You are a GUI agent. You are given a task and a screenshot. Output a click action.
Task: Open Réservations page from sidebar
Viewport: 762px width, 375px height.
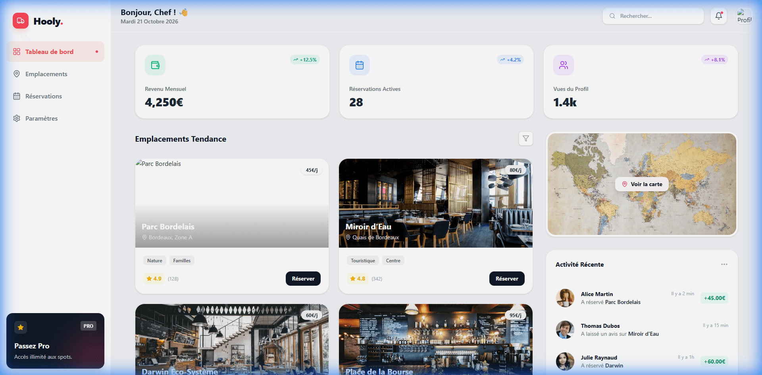coord(43,96)
